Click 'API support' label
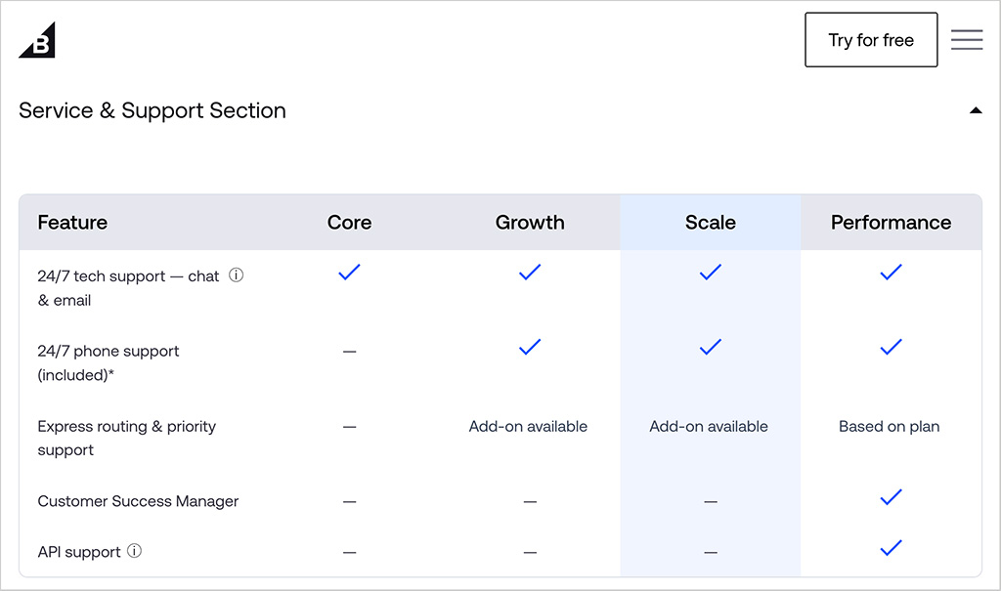The image size is (1001, 591). pyautogui.click(x=79, y=552)
